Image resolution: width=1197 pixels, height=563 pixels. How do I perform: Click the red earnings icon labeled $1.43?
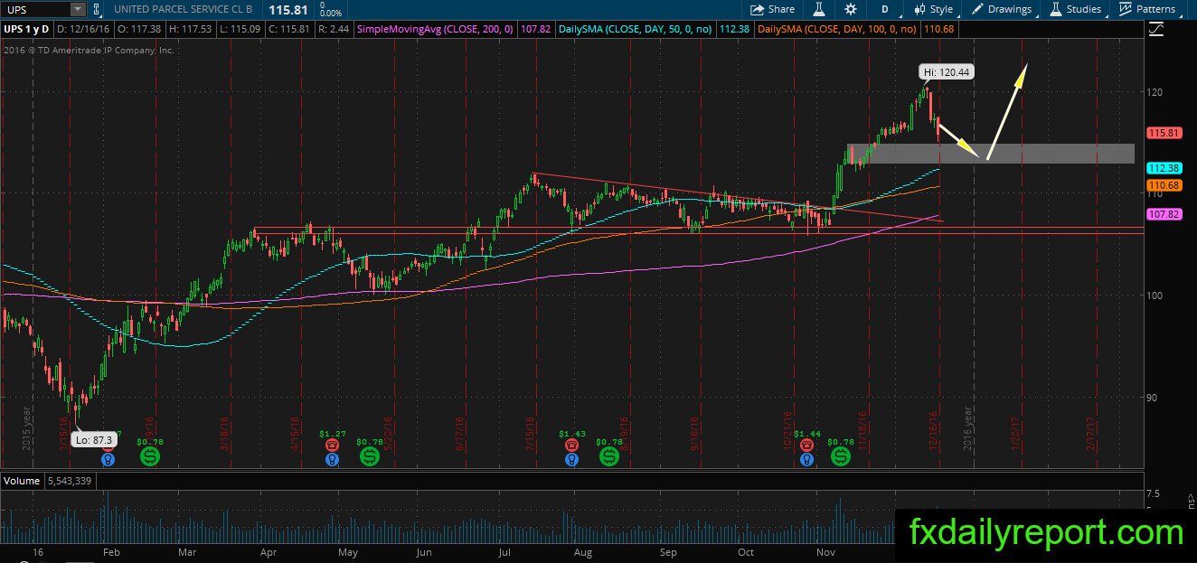click(572, 446)
